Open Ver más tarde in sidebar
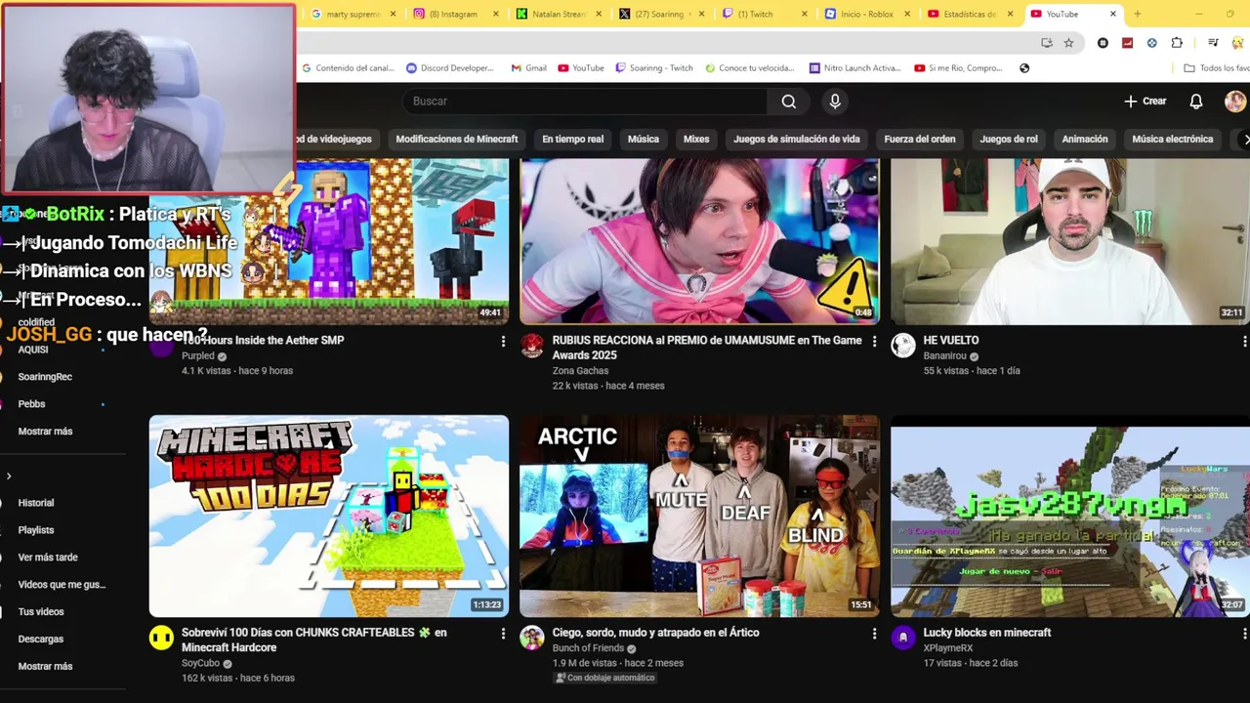The image size is (1250, 703). (x=48, y=558)
